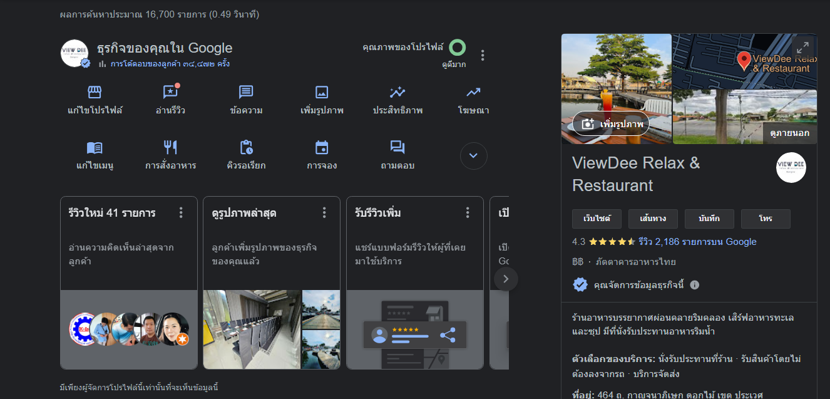
Task: Click the มีเพียงผู้จัดการโปรไฟล์นี้ visibility note
Action: coord(139,388)
